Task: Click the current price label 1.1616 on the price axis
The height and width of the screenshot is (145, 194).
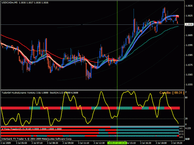Action: click(189, 24)
